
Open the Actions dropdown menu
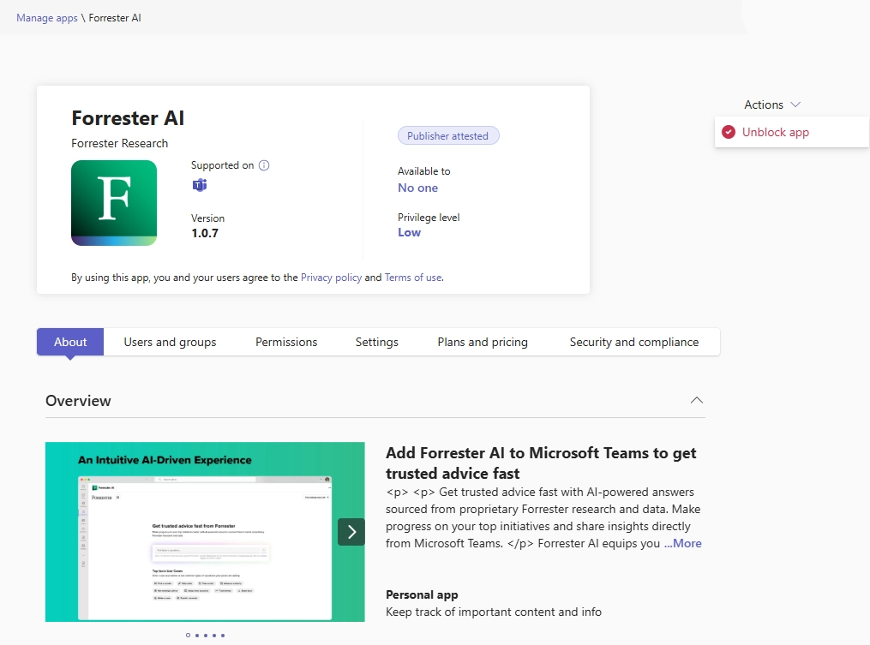771,105
